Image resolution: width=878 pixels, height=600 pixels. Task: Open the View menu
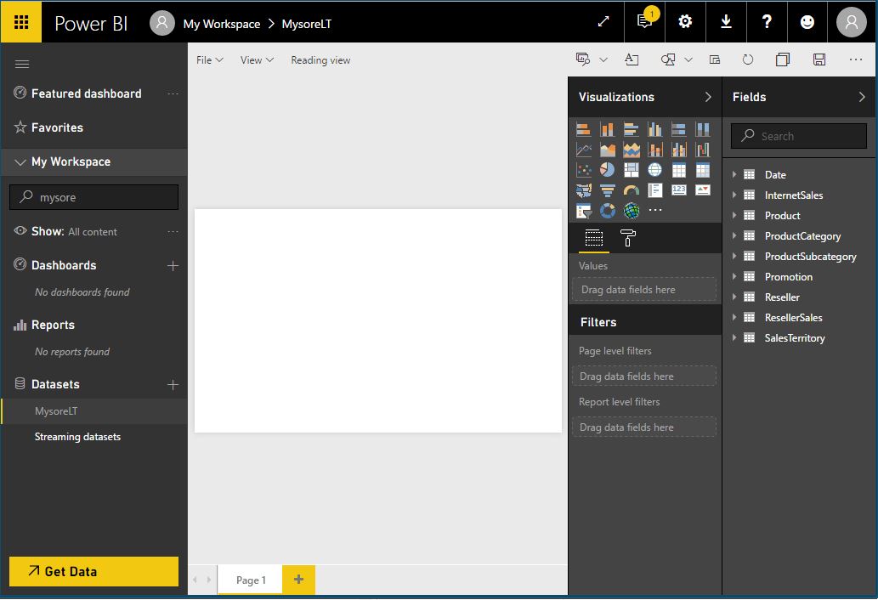tap(257, 60)
